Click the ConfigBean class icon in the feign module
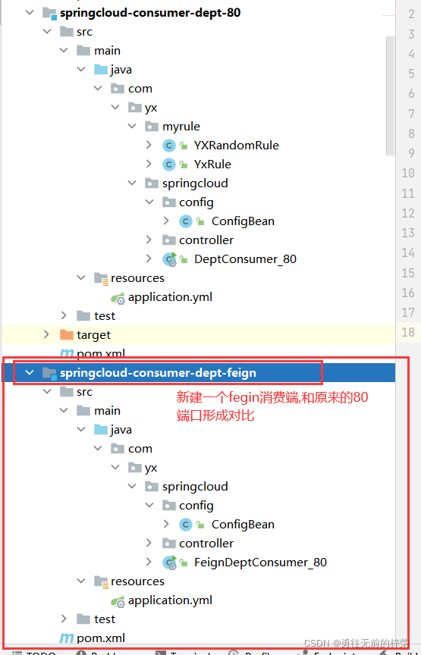This screenshot has height=655, width=421. click(186, 525)
